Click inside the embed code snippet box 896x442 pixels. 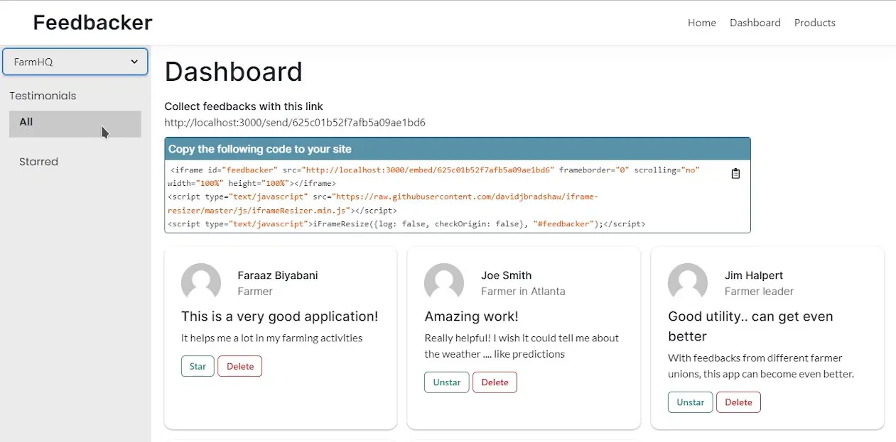click(x=458, y=197)
